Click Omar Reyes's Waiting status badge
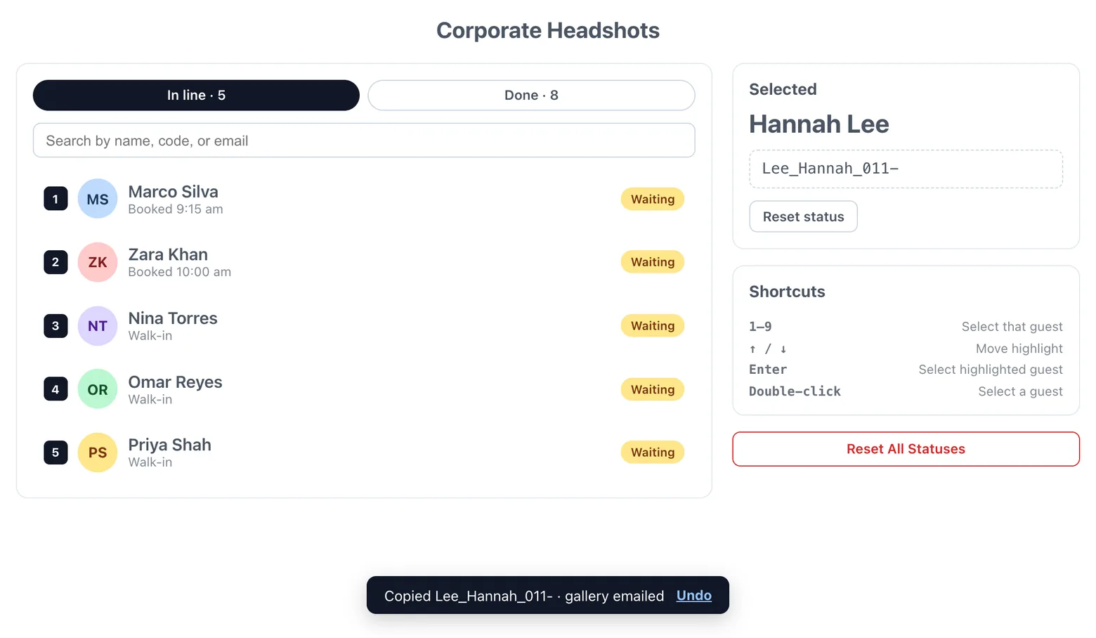The width and height of the screenshot is (1096, 638). [x=653, y=389]
